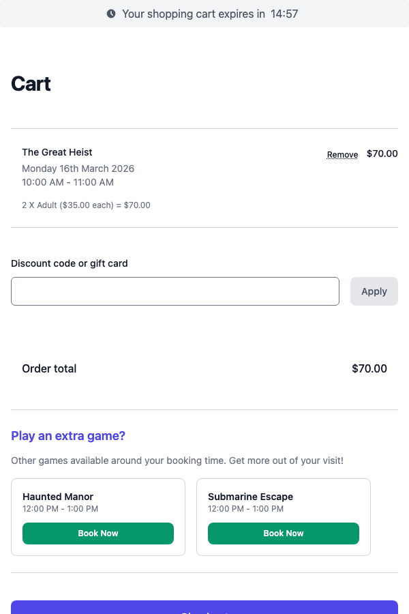Click the Monday 16th March 2026 booking date
This screenshot has width=409, height=614.
tap(78, 169)
